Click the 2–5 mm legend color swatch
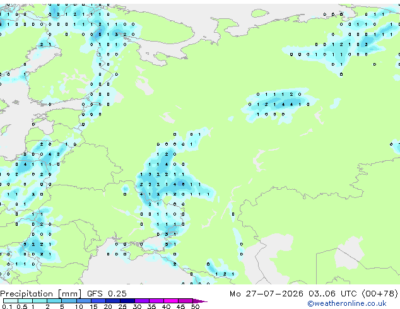Image resolution: width=400 pixels, height=309 pixels. tap(54, 301)
